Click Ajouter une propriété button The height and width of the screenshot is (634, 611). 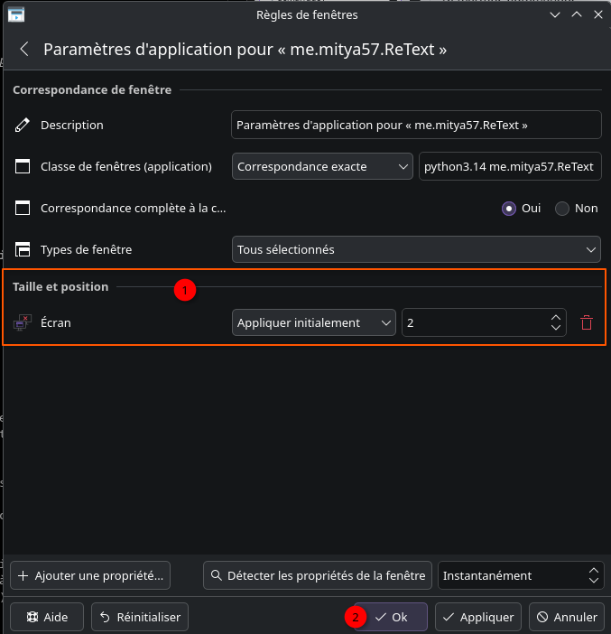[x=90, y=575]
